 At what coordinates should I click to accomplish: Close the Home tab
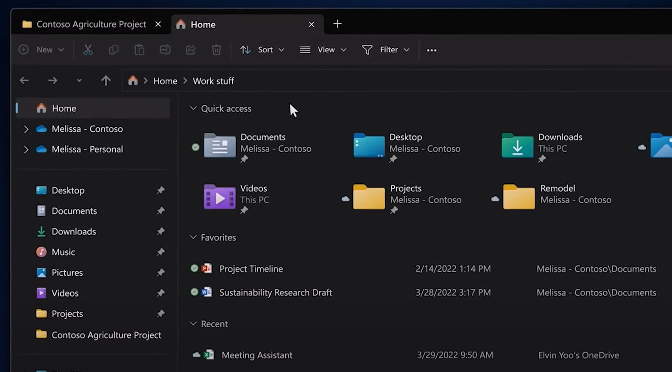[x=311, y=25]
